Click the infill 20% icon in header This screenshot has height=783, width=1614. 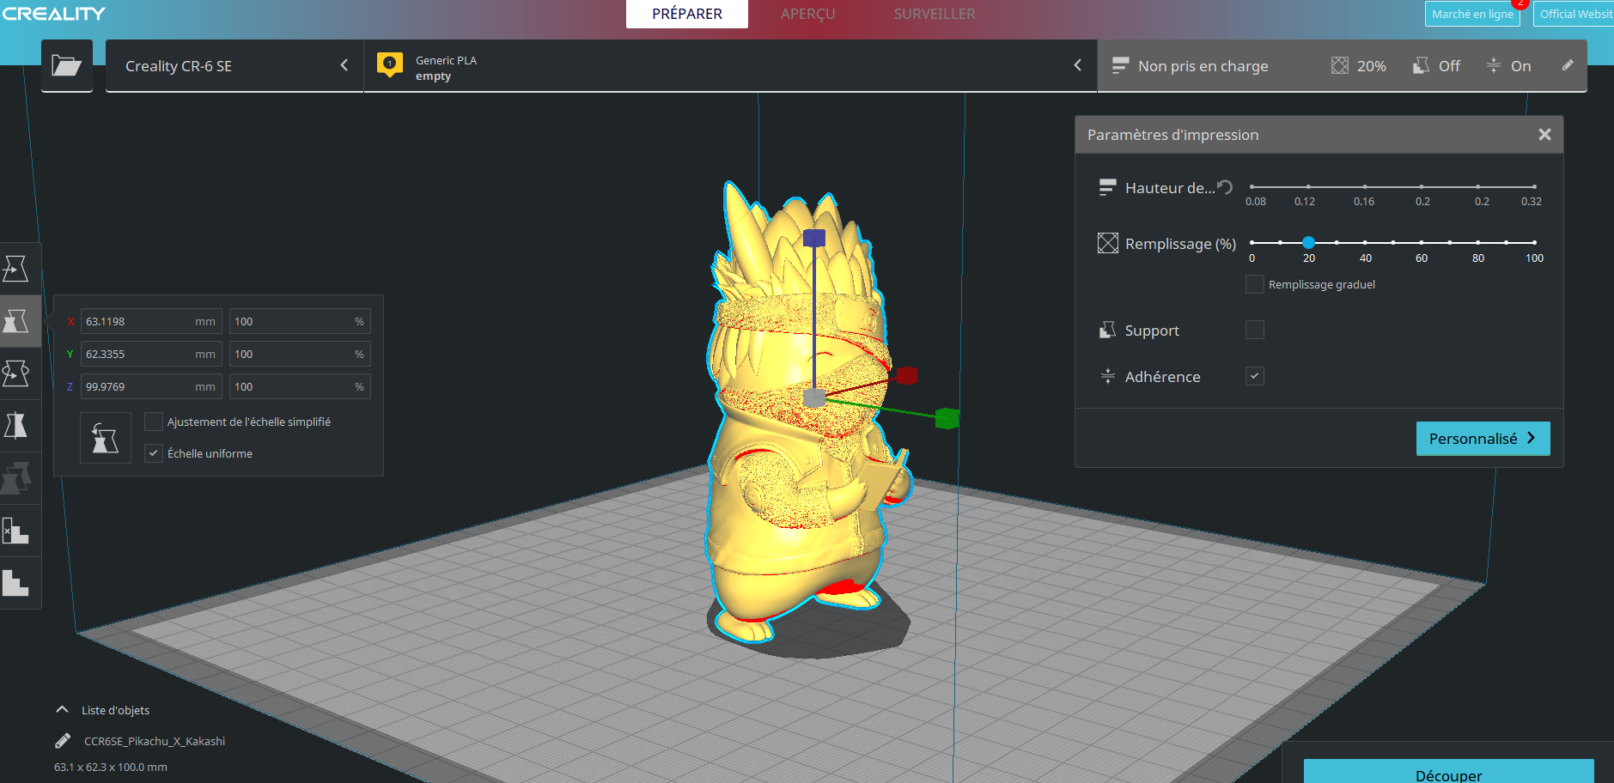click(1340, 65)
